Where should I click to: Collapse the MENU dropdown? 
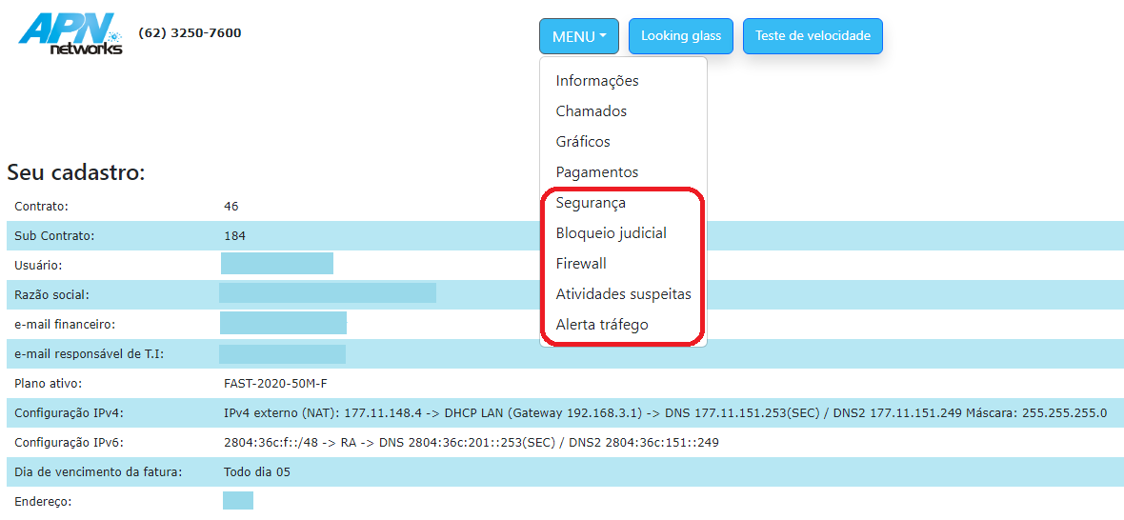[578, 36]
